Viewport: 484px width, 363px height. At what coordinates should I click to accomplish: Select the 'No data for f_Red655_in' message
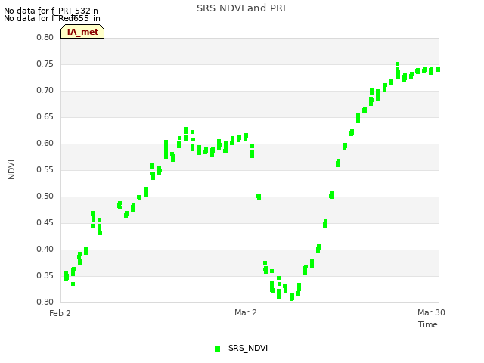tap(52, 18)
